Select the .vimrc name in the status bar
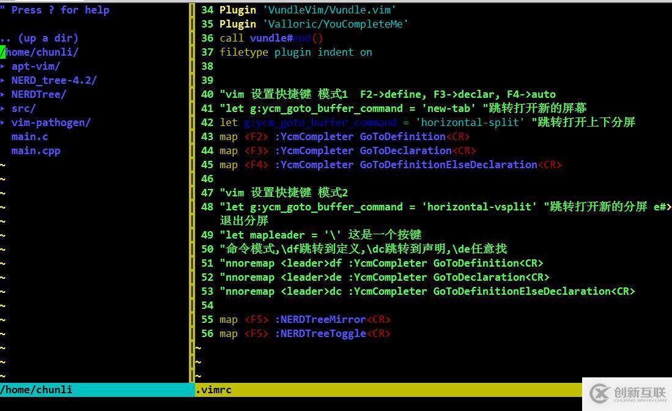The image size is (672, 411). tap(213, 390)
